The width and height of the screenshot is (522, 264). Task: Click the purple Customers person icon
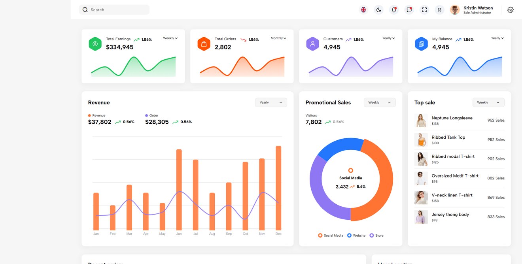[x=312, y=43]
